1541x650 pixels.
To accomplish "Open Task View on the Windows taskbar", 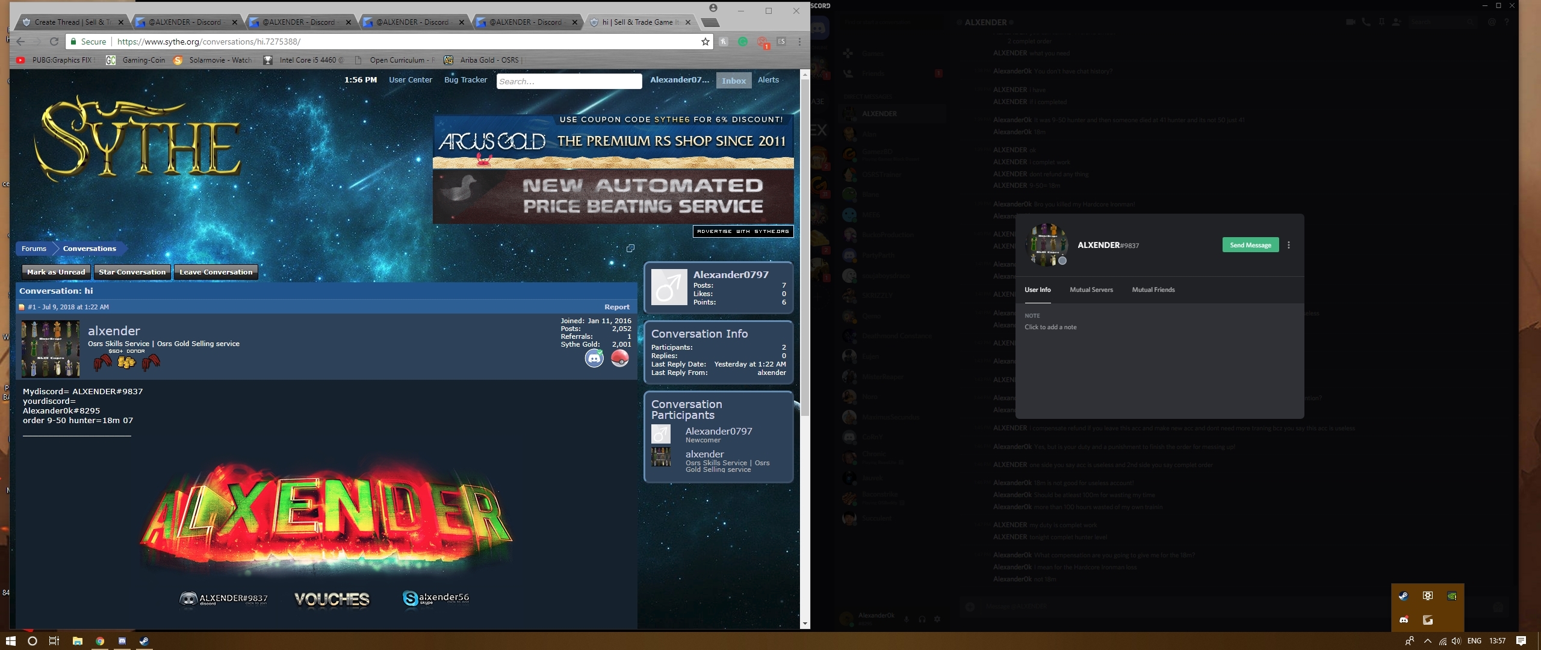I will [54, 641].
